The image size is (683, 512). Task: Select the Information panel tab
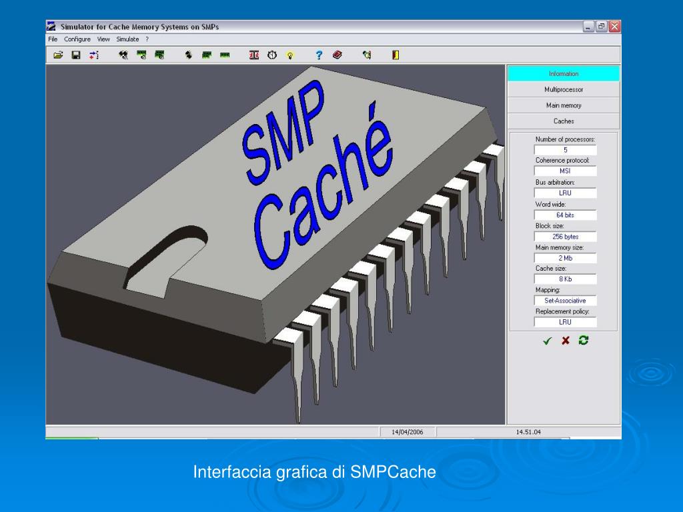click(x=564, y=73)
